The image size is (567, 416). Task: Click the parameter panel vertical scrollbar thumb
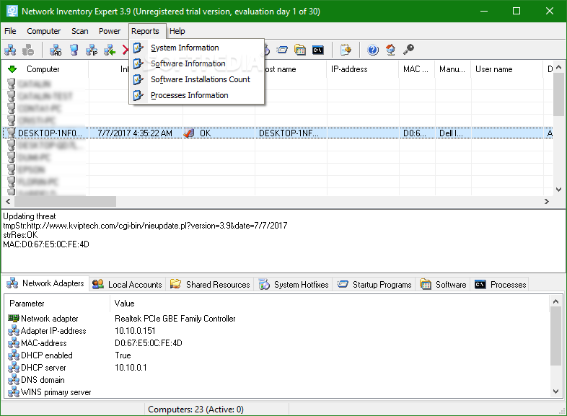coord(555,336)
